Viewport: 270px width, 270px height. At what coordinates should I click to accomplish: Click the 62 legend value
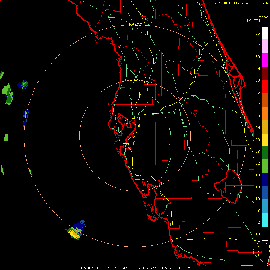coord(258,45)
